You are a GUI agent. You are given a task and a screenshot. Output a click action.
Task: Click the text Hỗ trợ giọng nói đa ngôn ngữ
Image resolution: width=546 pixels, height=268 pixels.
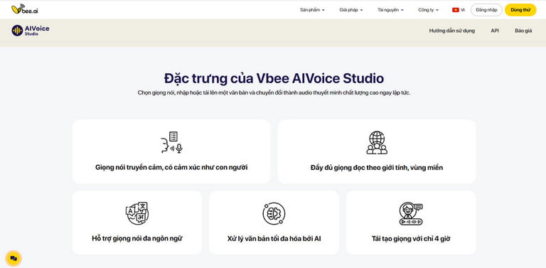[136, 239]
